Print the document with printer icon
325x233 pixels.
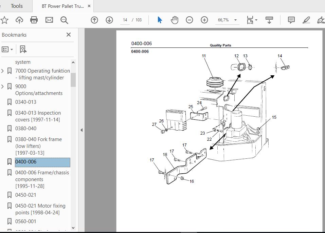point(34,20)
